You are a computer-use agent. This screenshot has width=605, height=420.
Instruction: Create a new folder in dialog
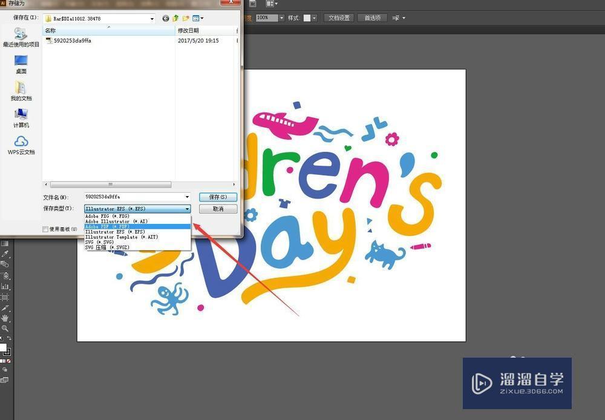pyautogui.click(x=186, y=19)
